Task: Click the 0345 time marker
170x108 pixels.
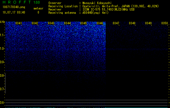Action: pyautogui.click(x=84, y=23)
